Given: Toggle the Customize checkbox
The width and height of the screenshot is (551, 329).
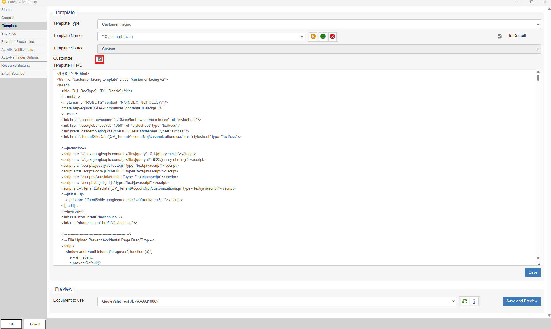Looking at the screenshot, I should (100, 59).
